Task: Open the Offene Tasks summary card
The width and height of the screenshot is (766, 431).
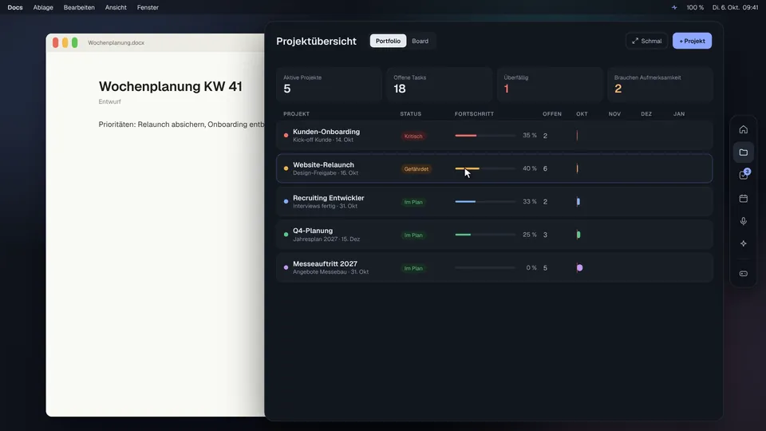Action: 439,85
